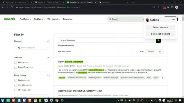Open the Find Work menu
This screenshot has height=103, width=184.
pos(39,19)
